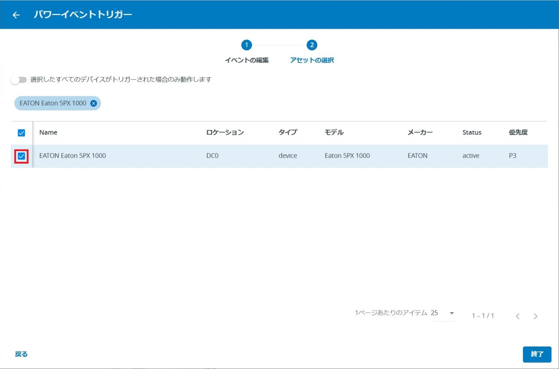Sort the table by the Name column
The image size is (559, 369).
(48, 132)
